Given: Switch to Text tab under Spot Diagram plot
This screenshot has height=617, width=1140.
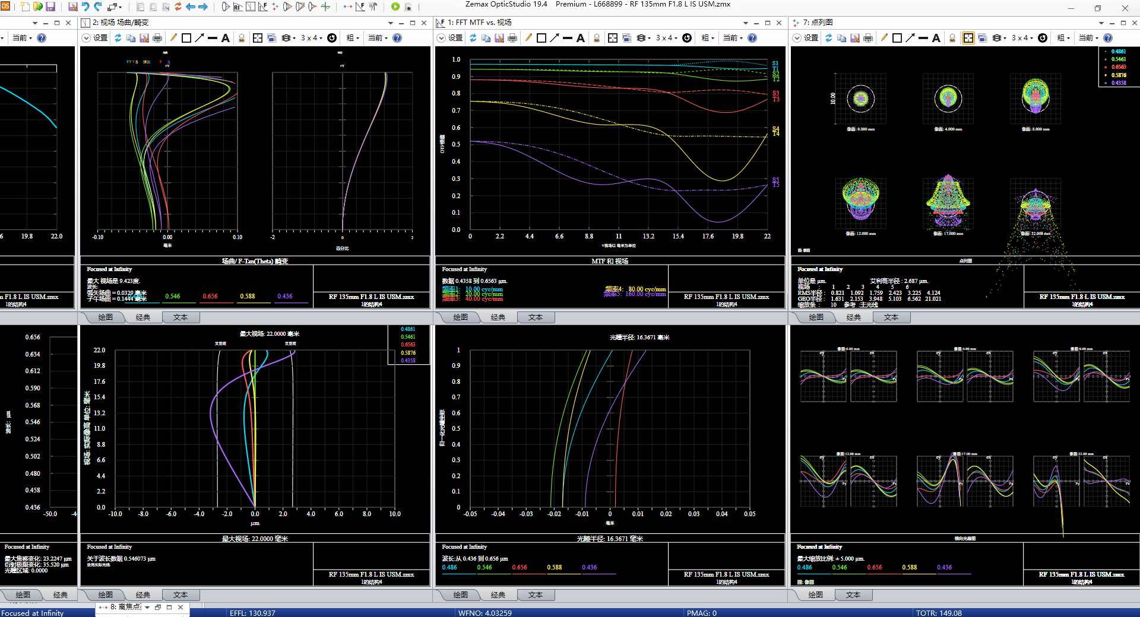Looking at the screenshot, I should [891, 317].
